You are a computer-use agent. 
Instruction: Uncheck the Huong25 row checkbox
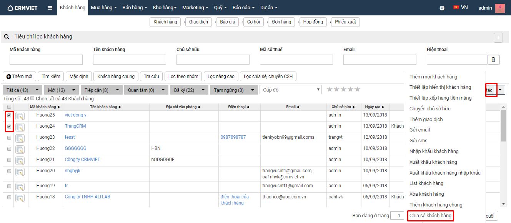pos(9,115)
